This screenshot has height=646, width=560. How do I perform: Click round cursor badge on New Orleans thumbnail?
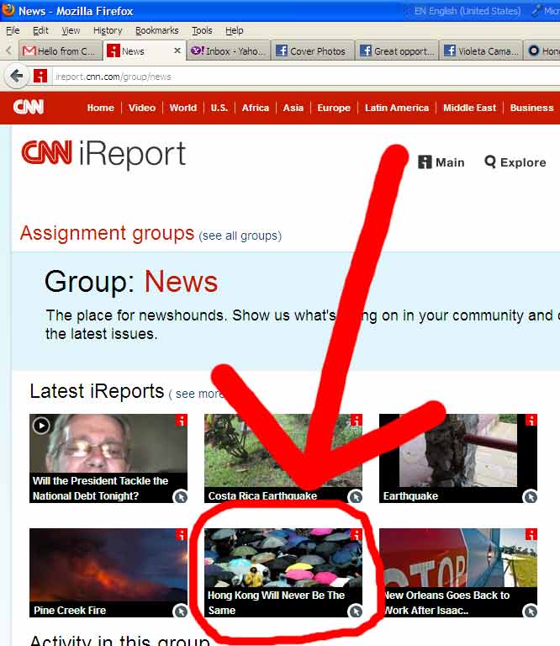click(x=531, y=611)
